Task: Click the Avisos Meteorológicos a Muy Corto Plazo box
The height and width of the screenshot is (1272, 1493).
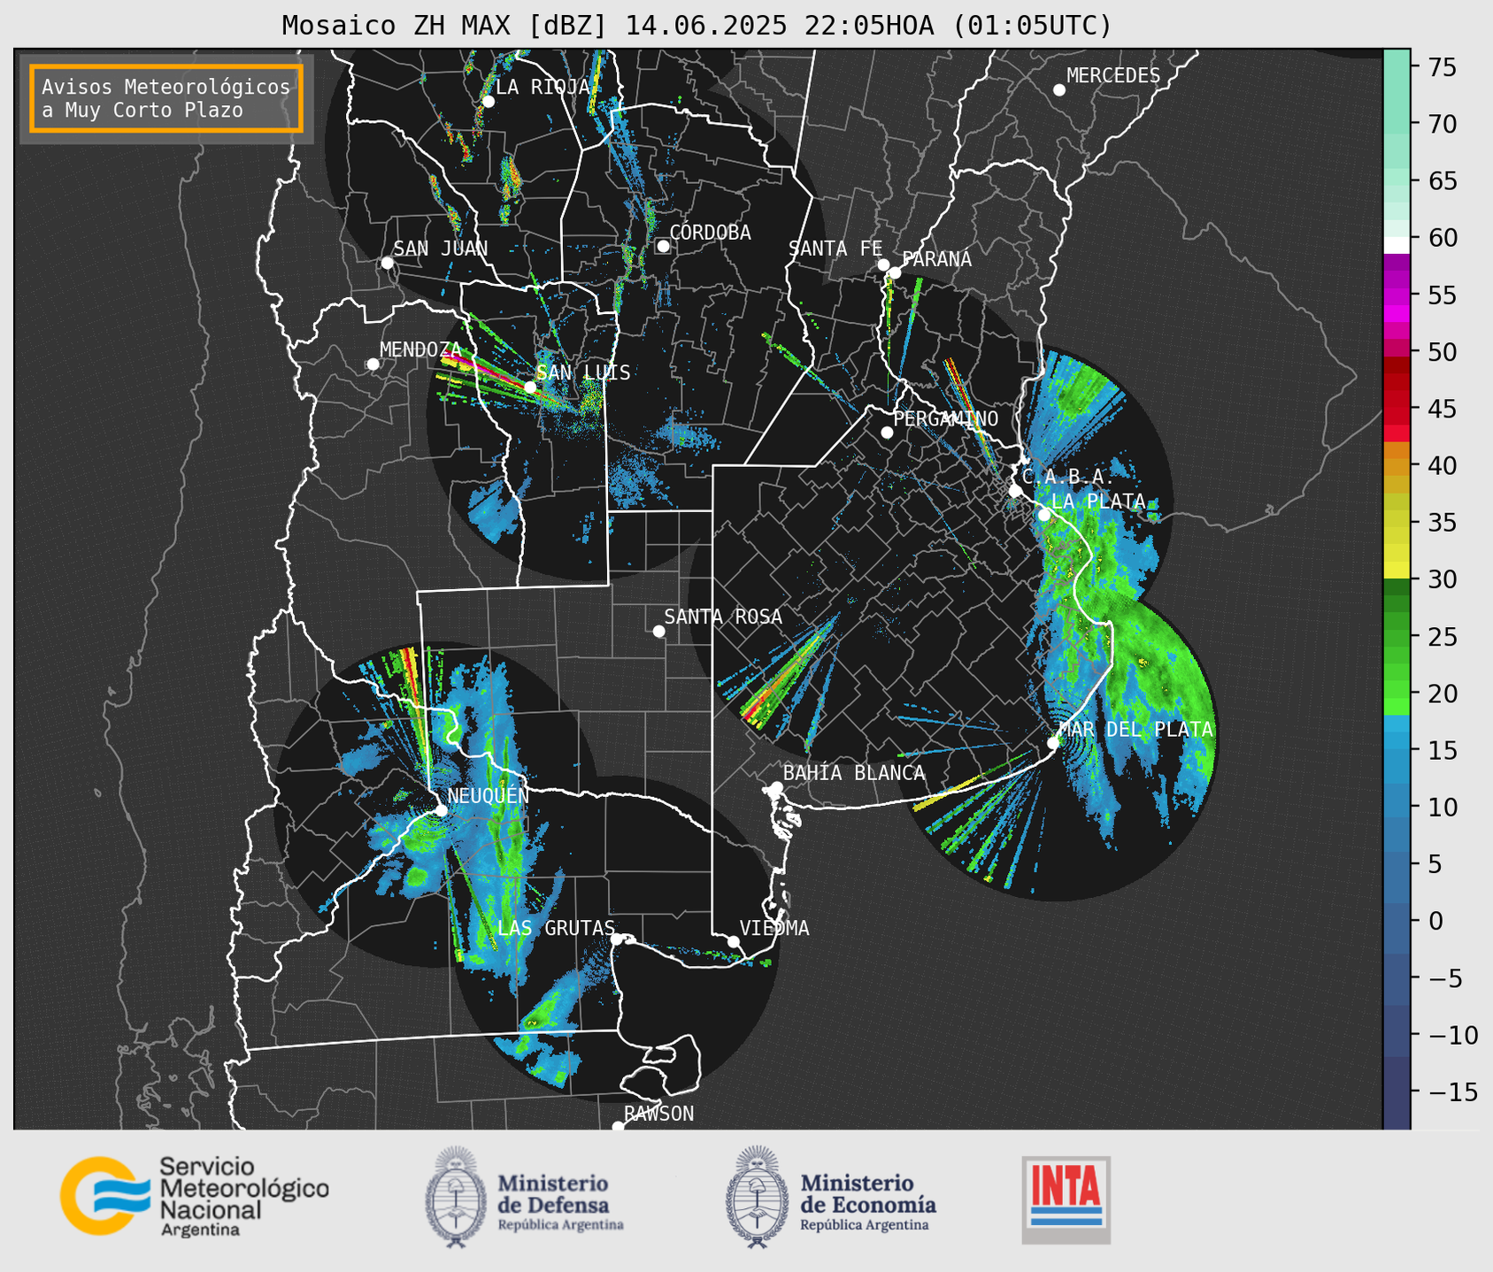Action: tap(166, 98)
